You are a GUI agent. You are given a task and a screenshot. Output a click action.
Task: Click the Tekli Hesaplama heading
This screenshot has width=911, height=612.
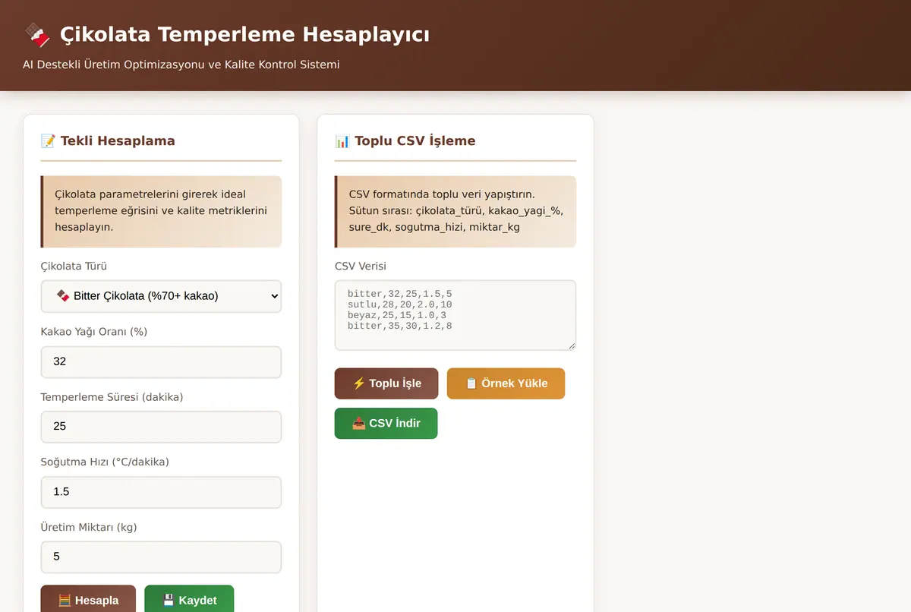click(x=118, y=140)
